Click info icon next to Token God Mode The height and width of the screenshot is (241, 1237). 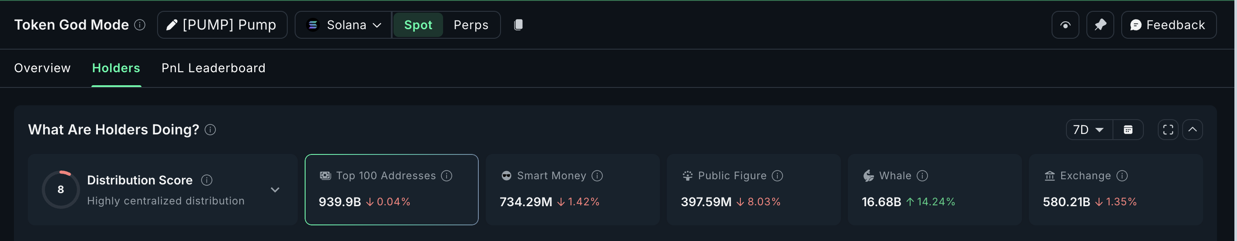pyautogui.click(x=140, y=25)
